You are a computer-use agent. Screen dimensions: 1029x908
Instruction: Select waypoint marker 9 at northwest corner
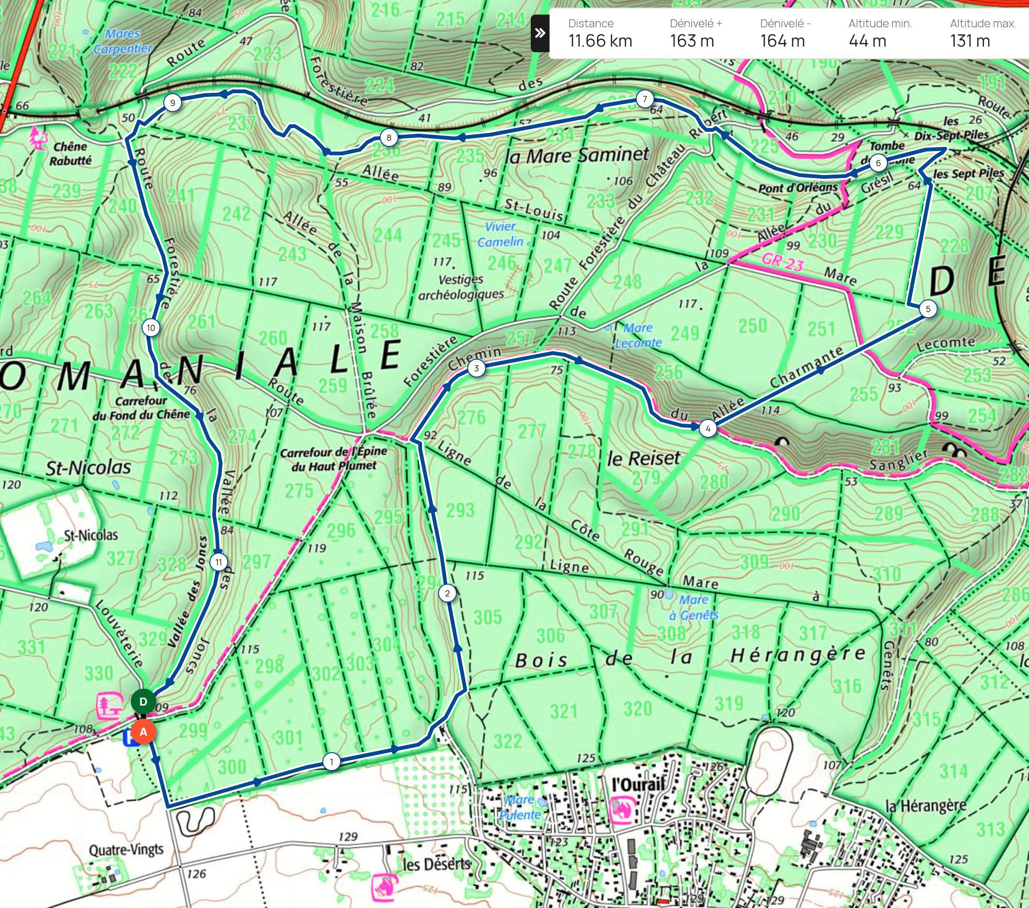point(173,103)
